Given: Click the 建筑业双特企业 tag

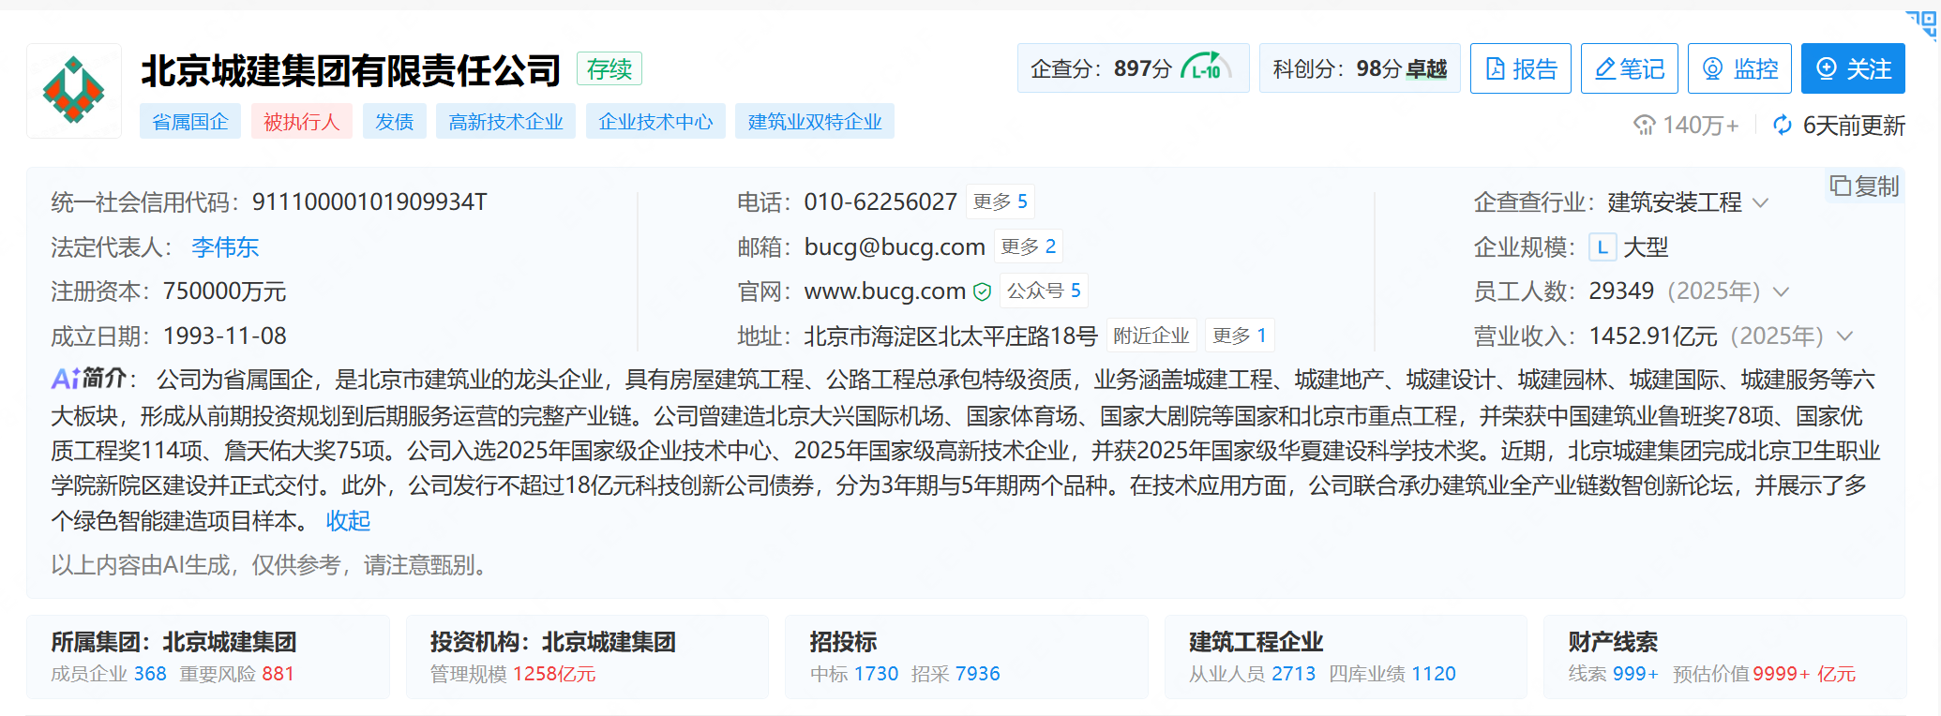Looking at the screenshot, I should coord(815,122).
